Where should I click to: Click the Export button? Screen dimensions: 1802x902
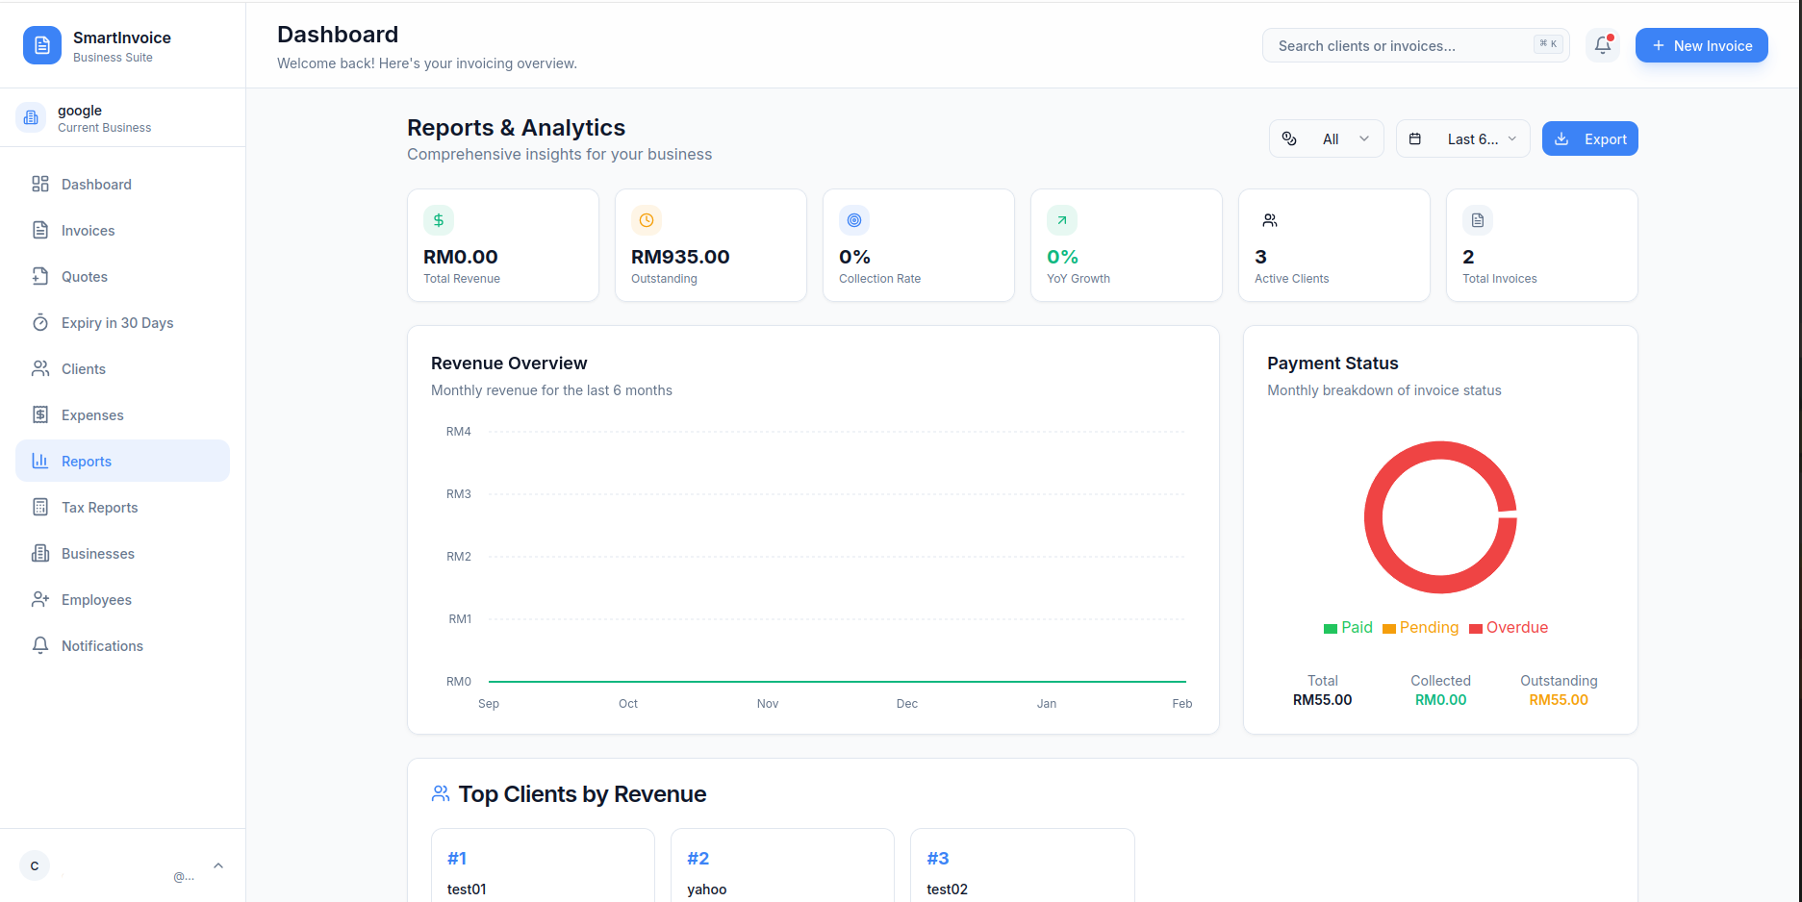point(1589,138)
